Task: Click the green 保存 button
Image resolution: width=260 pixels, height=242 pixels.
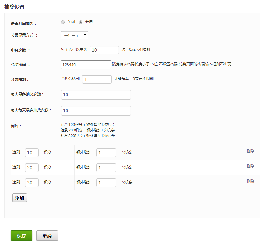Action: [22, 236]
